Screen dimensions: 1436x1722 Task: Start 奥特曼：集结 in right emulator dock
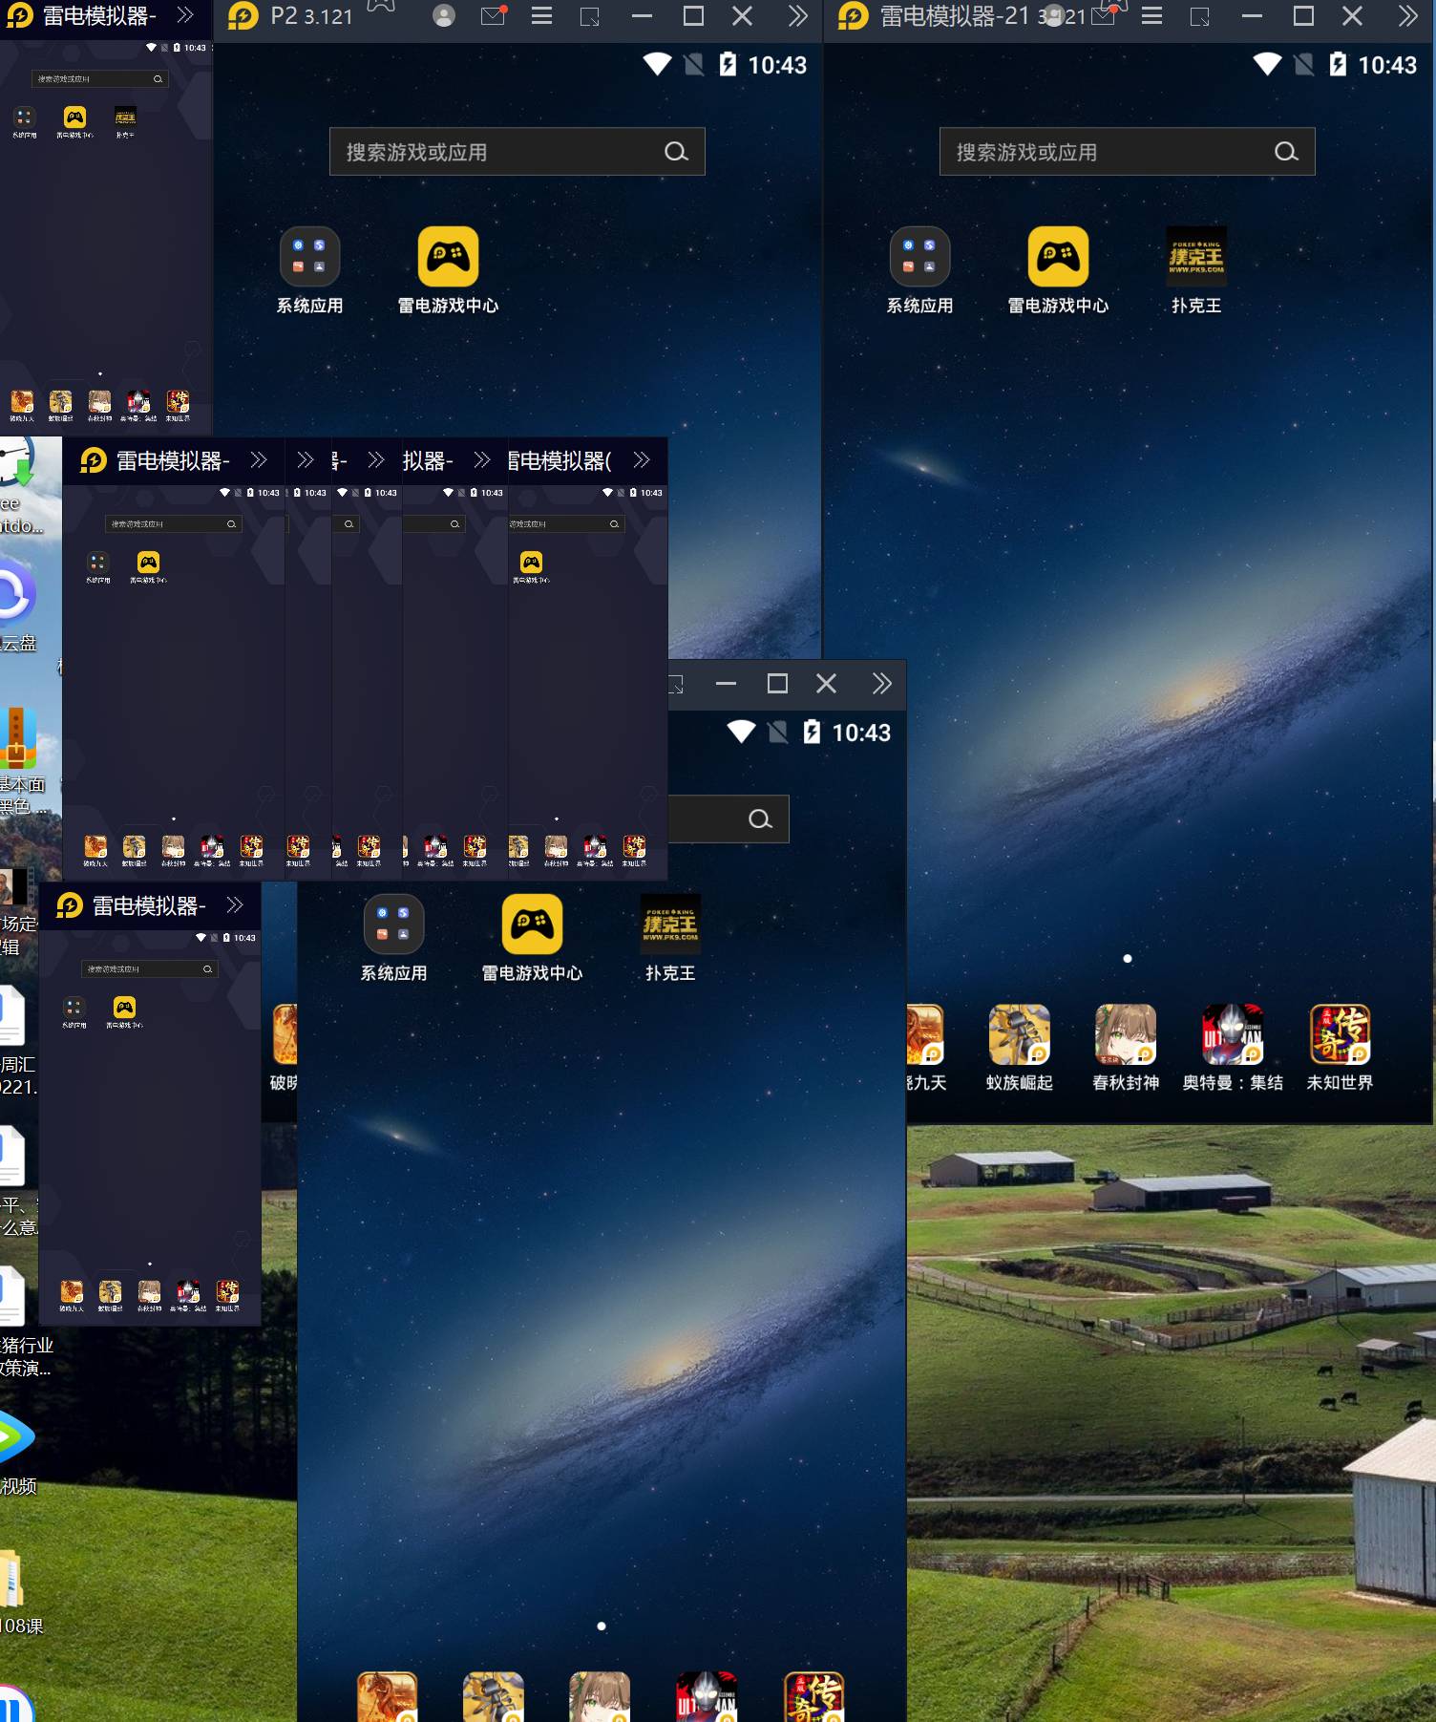1233,1035
